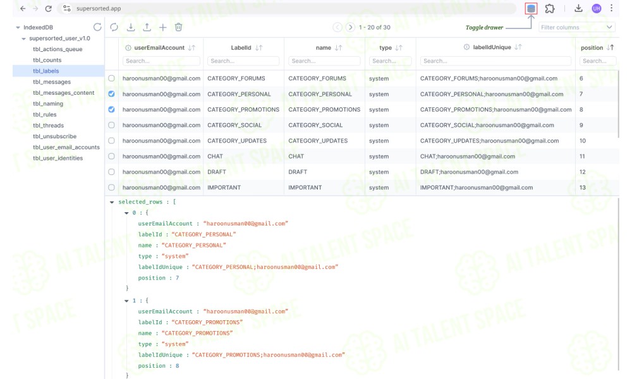Uncheck the CATEGORY_PERSONAL row checkbox
Screen dimensions: 632x379
tap(111, 94)
